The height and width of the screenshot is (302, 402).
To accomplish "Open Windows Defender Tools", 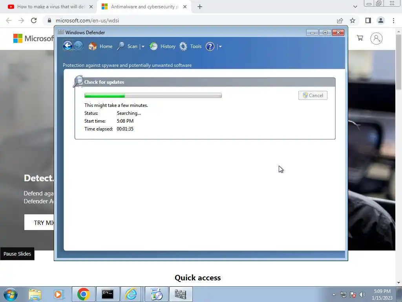I will [x=190, y=46].
